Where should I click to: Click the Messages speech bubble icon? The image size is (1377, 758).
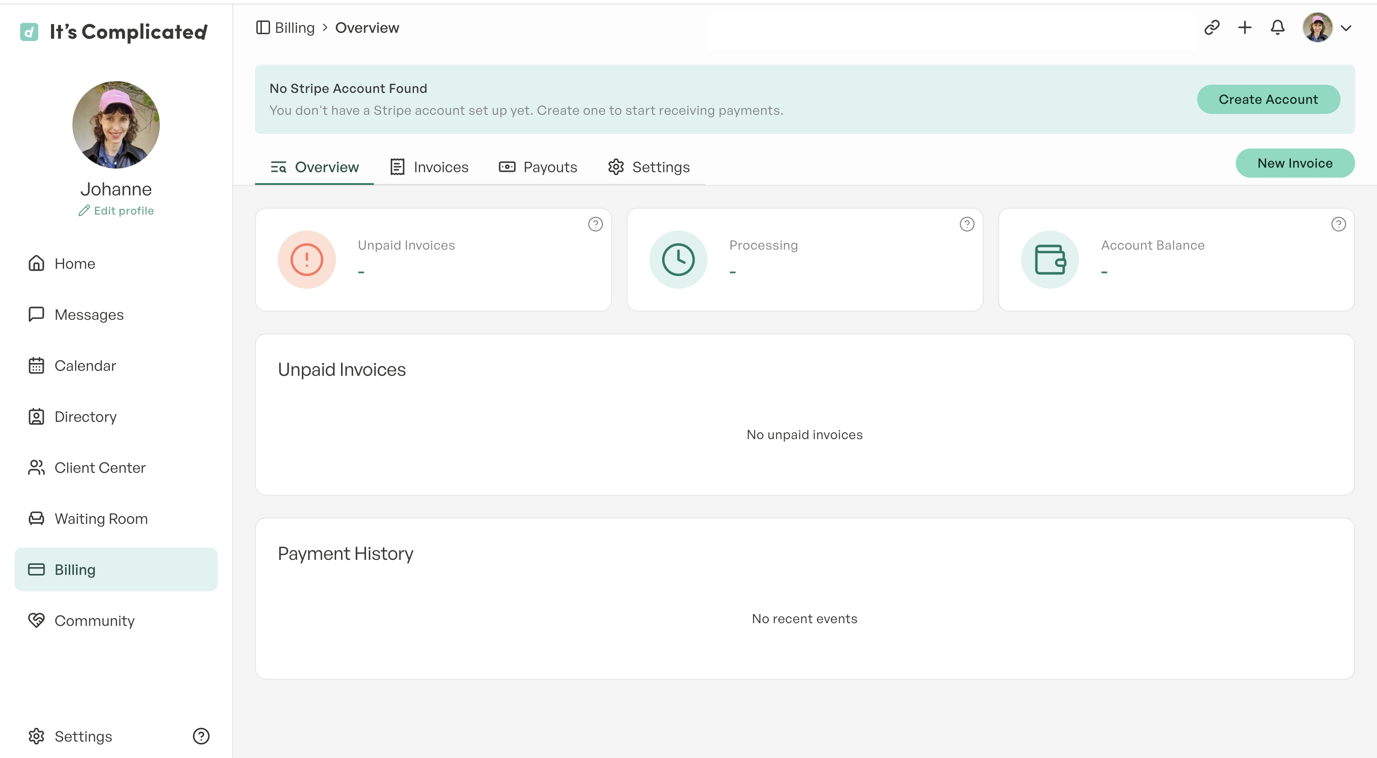pyautogui.click(x=36, y=314)
